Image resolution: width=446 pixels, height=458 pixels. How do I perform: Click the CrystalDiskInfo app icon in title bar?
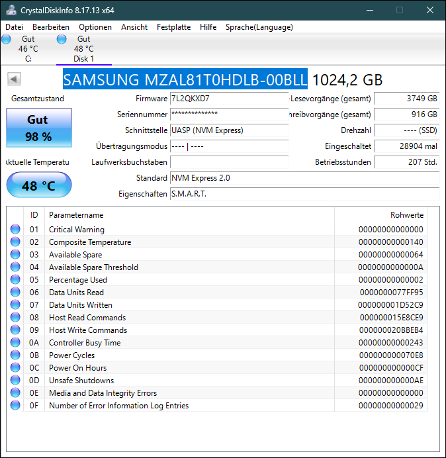point(11,10)
